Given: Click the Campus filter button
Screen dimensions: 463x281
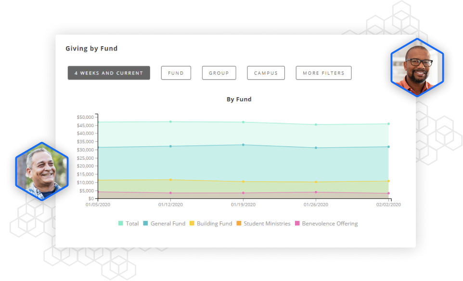Looking at the screenshot, I should [x=266, y=73].
